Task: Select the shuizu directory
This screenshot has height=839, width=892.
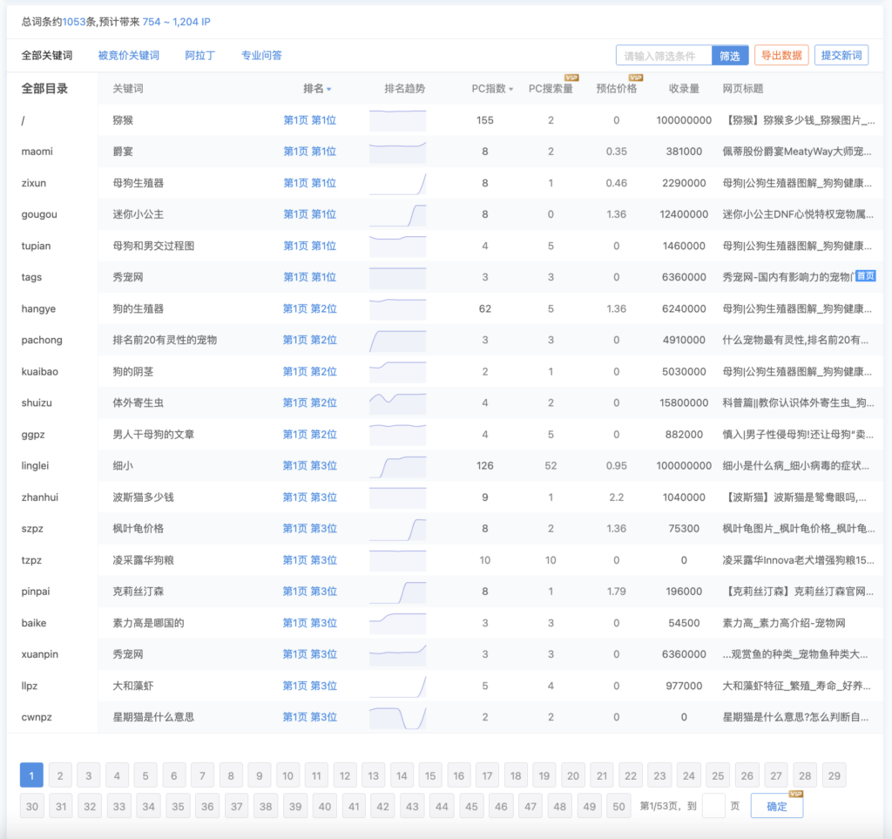Action: pyautogui.click(x=37, y=403)
